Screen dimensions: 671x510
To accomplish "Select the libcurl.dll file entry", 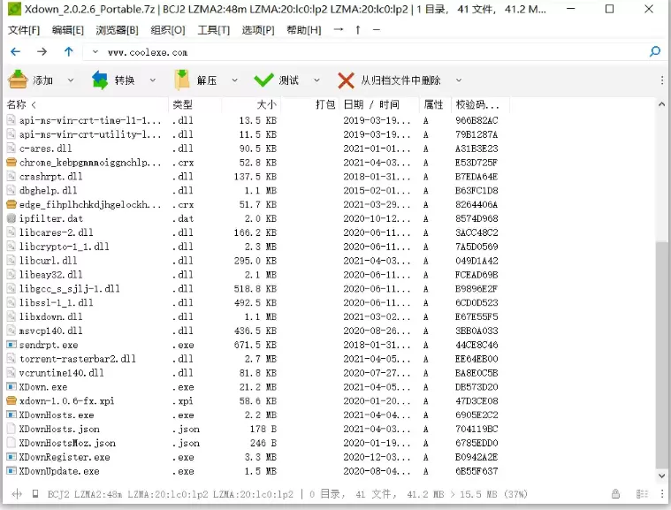I will [48, 261].
